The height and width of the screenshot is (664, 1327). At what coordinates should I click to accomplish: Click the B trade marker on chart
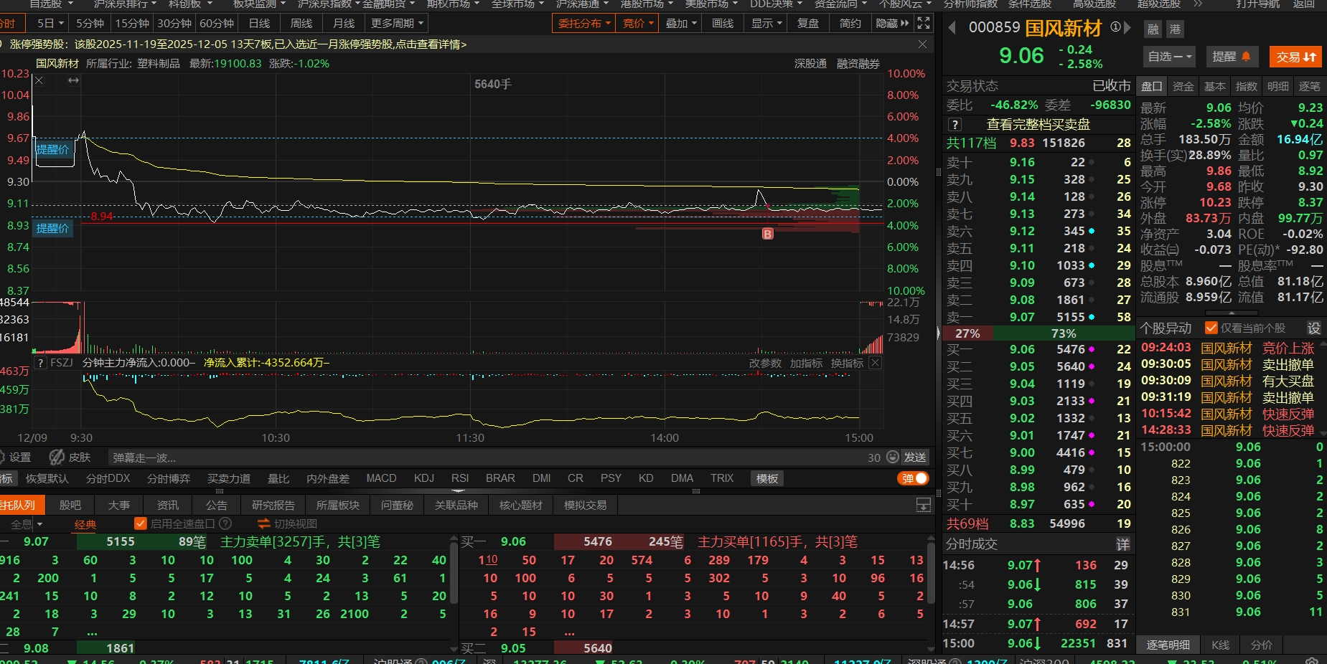pyautogui.click(x=768, y=234)
